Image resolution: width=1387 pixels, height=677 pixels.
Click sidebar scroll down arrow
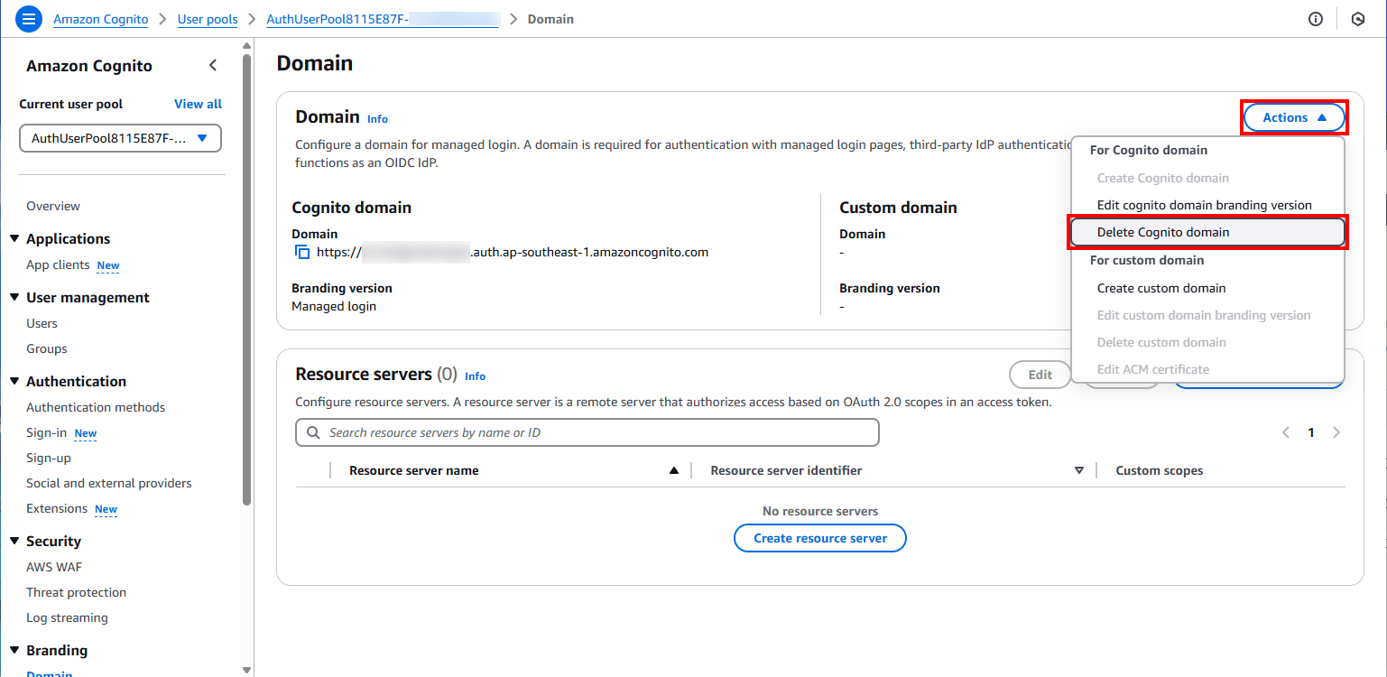[247, 670]
